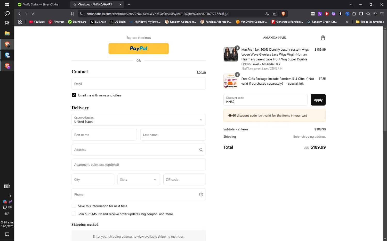Click the address bar URL
387x241 pixels.
pos(157,14)
